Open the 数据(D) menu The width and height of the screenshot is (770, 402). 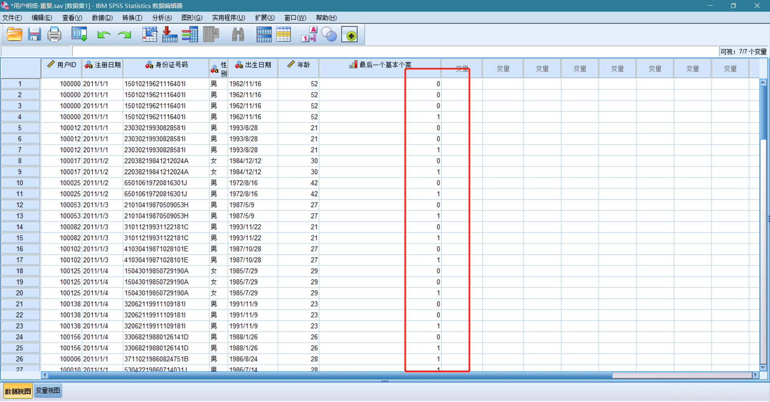[x=102, y=18]
